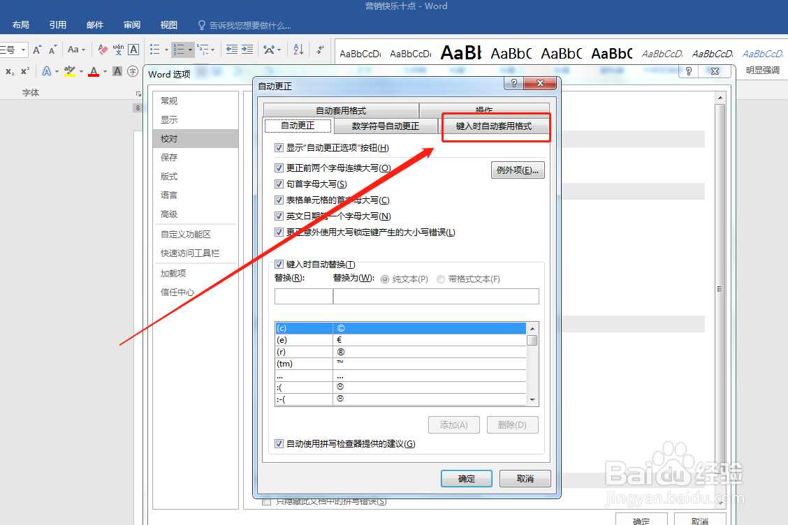
Task: Click the increase indent icon
Action: [247, 50]
